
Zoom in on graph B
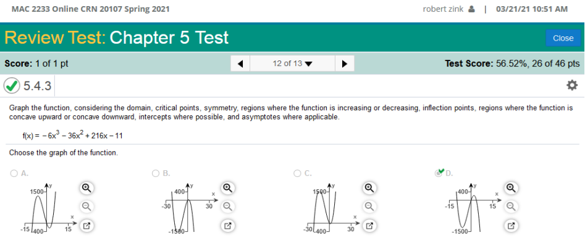227,188
